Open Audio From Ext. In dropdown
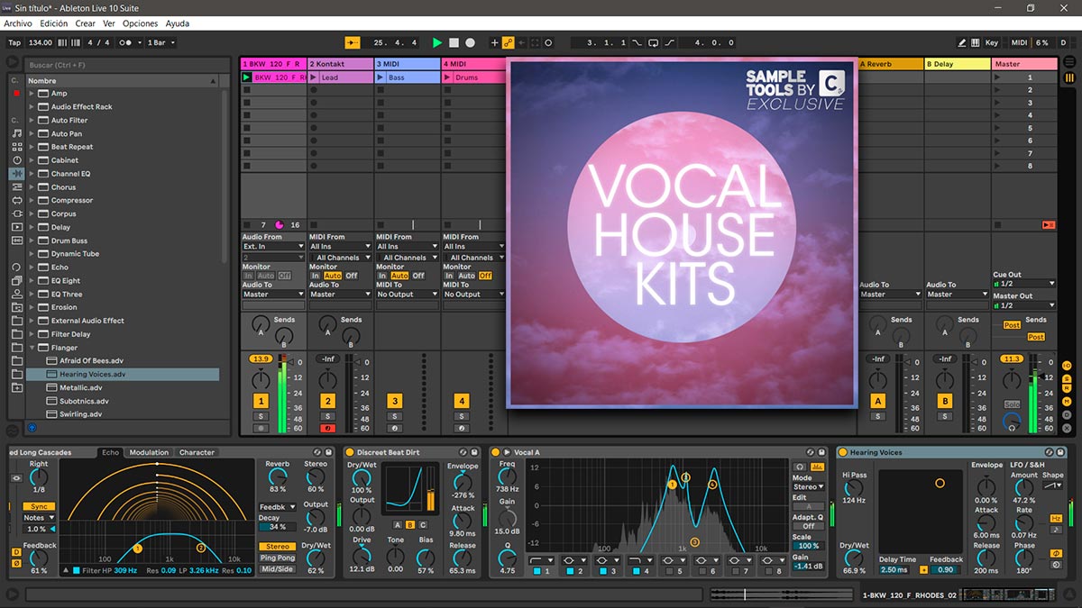The height and width of the screenshot is (608, 1082). pyautogui.click(x=273, y=246)
